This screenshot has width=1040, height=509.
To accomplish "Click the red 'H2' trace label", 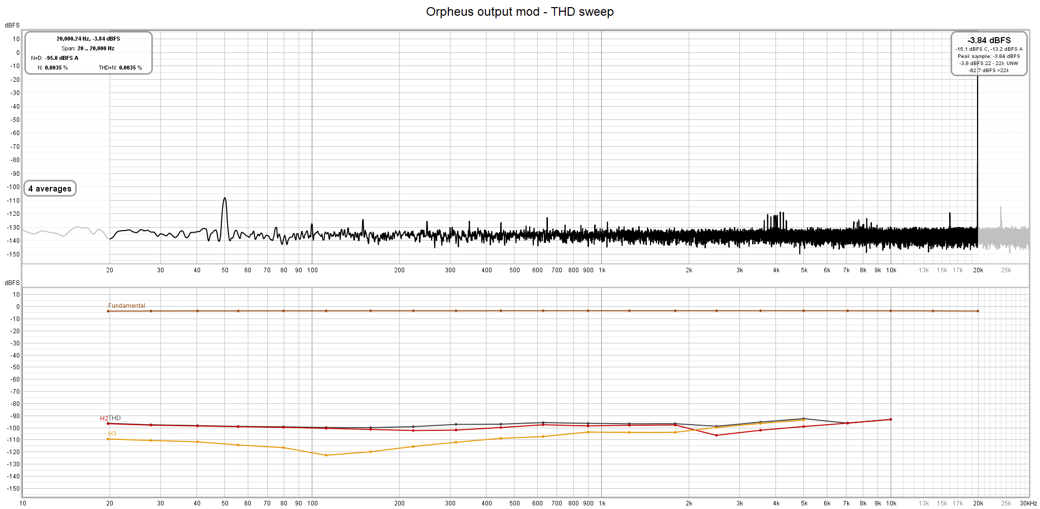I will point(104,419).
